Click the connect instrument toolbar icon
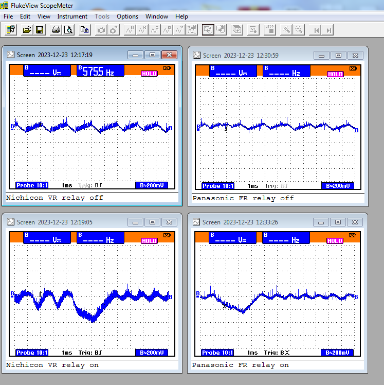The image size is (384, 385). 11,30
